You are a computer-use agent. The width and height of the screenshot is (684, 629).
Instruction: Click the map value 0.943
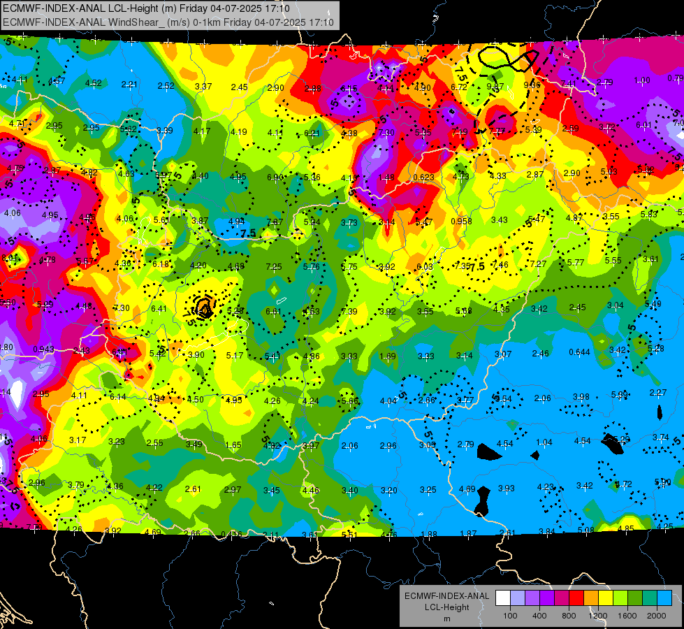(43, 349)
